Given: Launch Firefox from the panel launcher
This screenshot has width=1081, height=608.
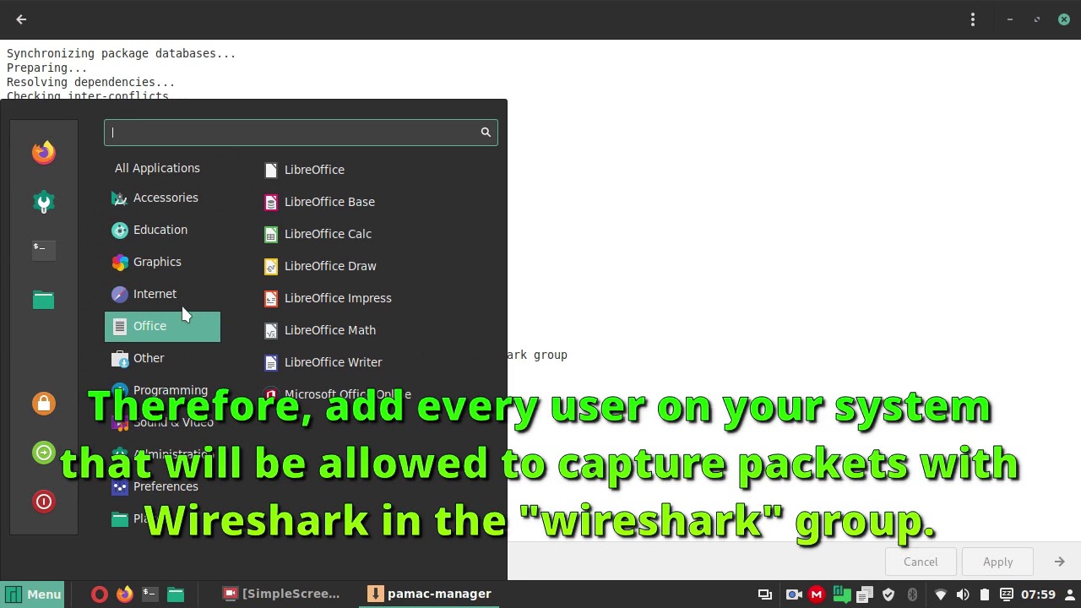Looking at the screenshot, I should pos(125,594).
